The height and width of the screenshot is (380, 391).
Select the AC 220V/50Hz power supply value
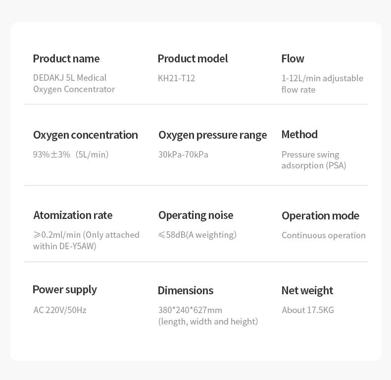pyautogui.click(x=60, y=310)
